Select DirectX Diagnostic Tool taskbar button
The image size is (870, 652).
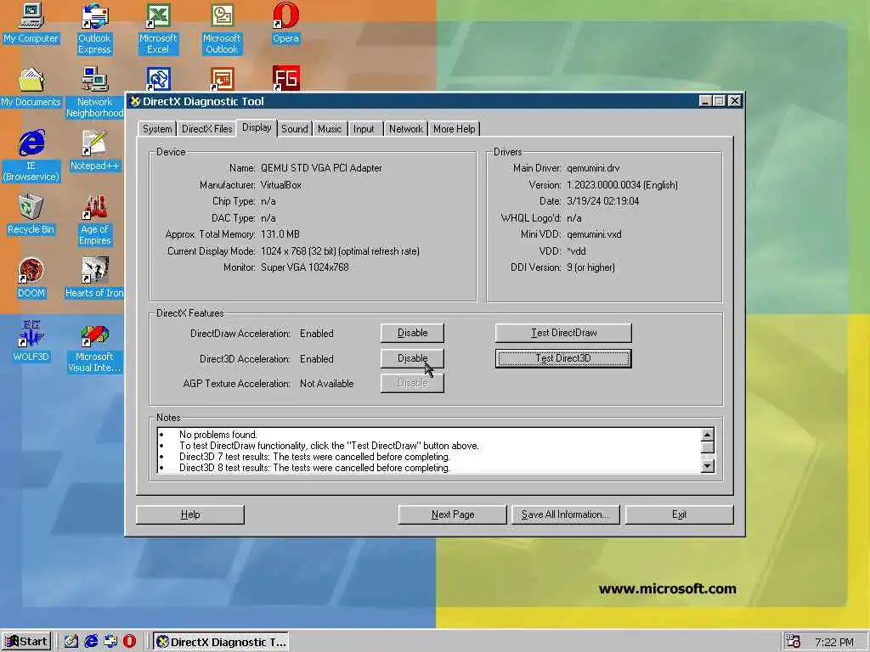pyautogui.click(x=222, y=642)
